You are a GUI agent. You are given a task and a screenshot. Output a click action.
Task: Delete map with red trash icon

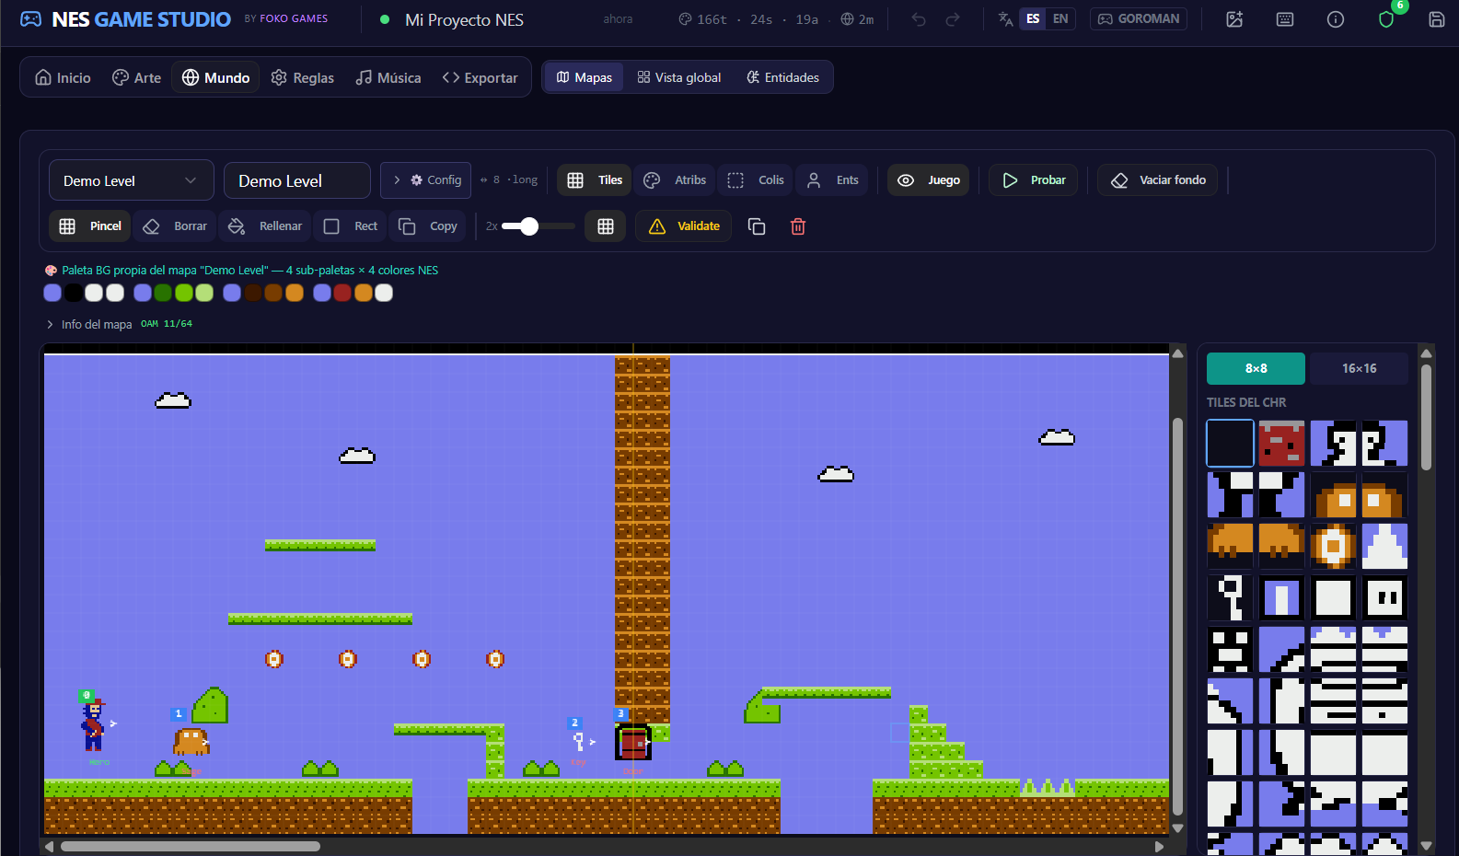coord(798,226)
